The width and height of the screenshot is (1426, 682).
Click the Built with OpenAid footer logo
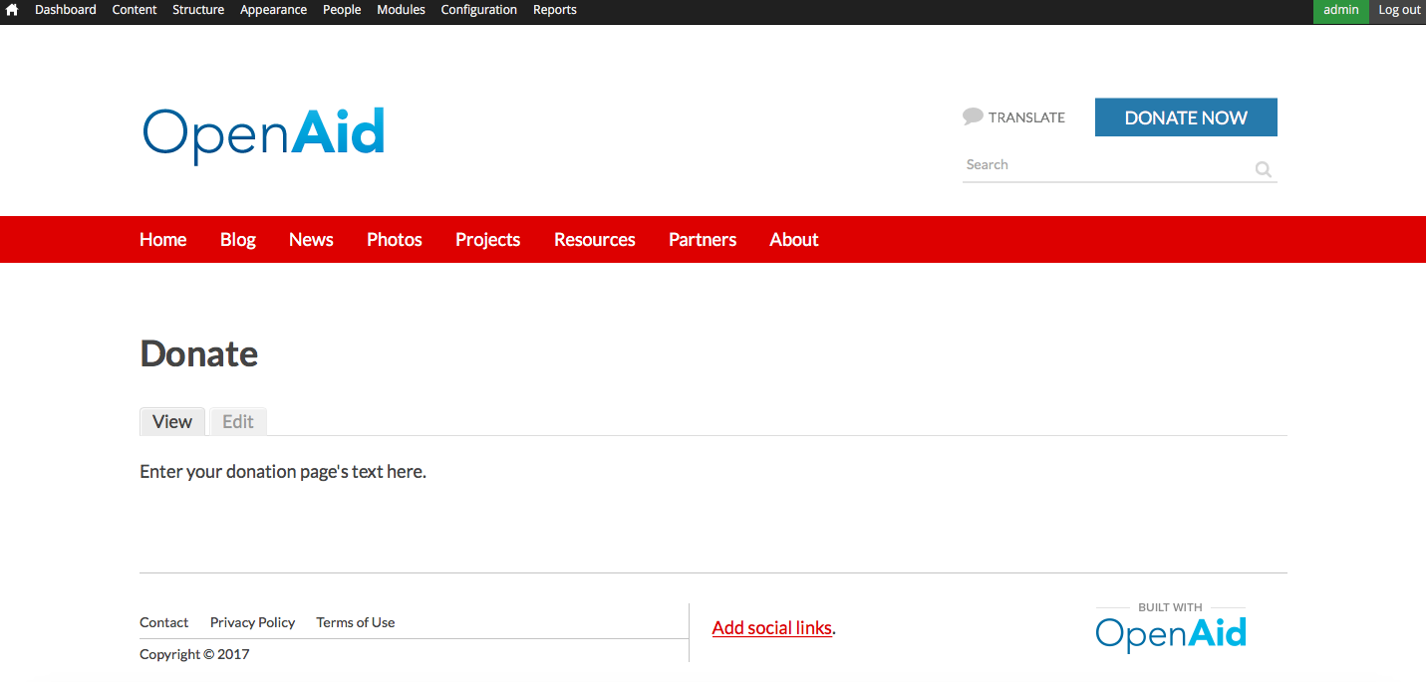[x=1171, y=627]
